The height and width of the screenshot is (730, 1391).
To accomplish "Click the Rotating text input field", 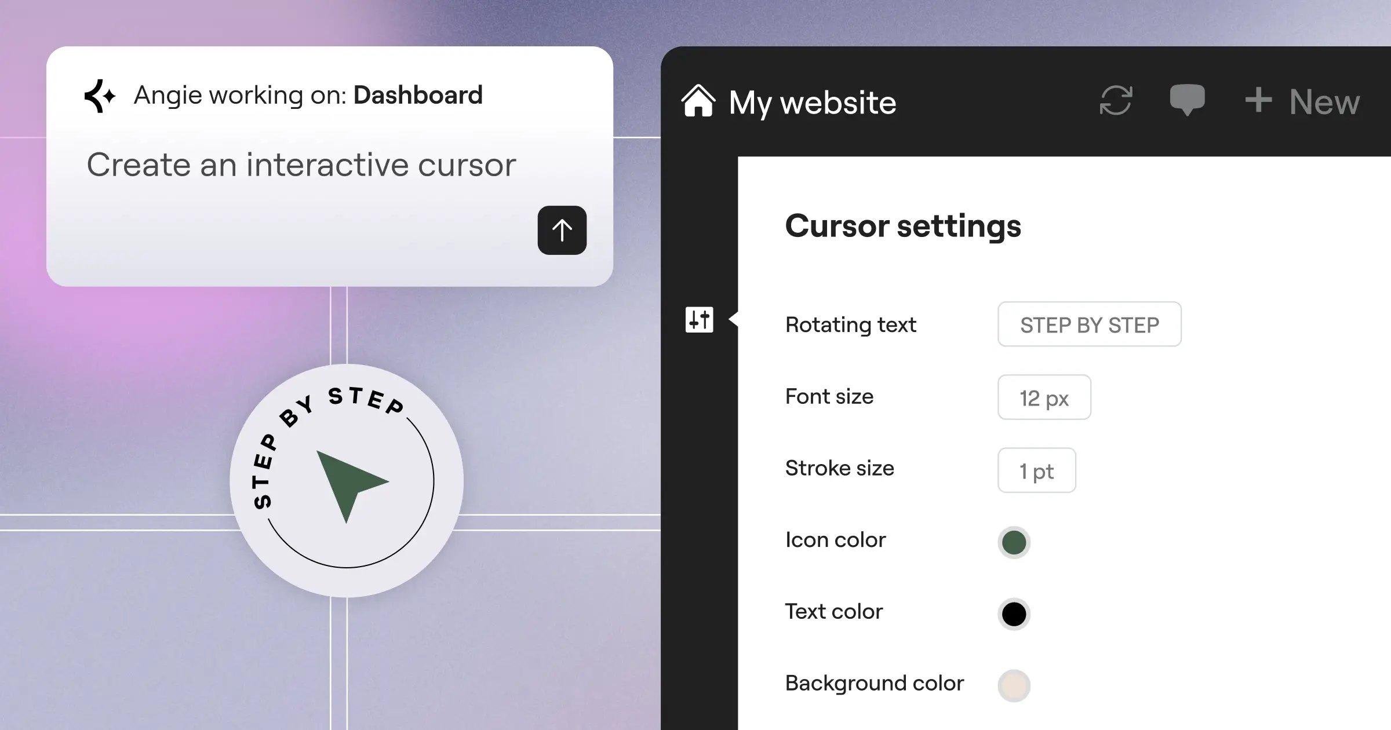I will point(1089,324).
